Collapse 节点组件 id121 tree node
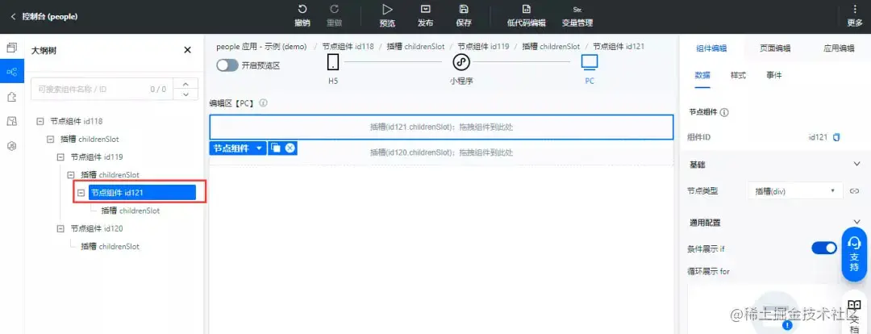Image resolution: width=871 pixels, height=334 pixels. point(81,193)
